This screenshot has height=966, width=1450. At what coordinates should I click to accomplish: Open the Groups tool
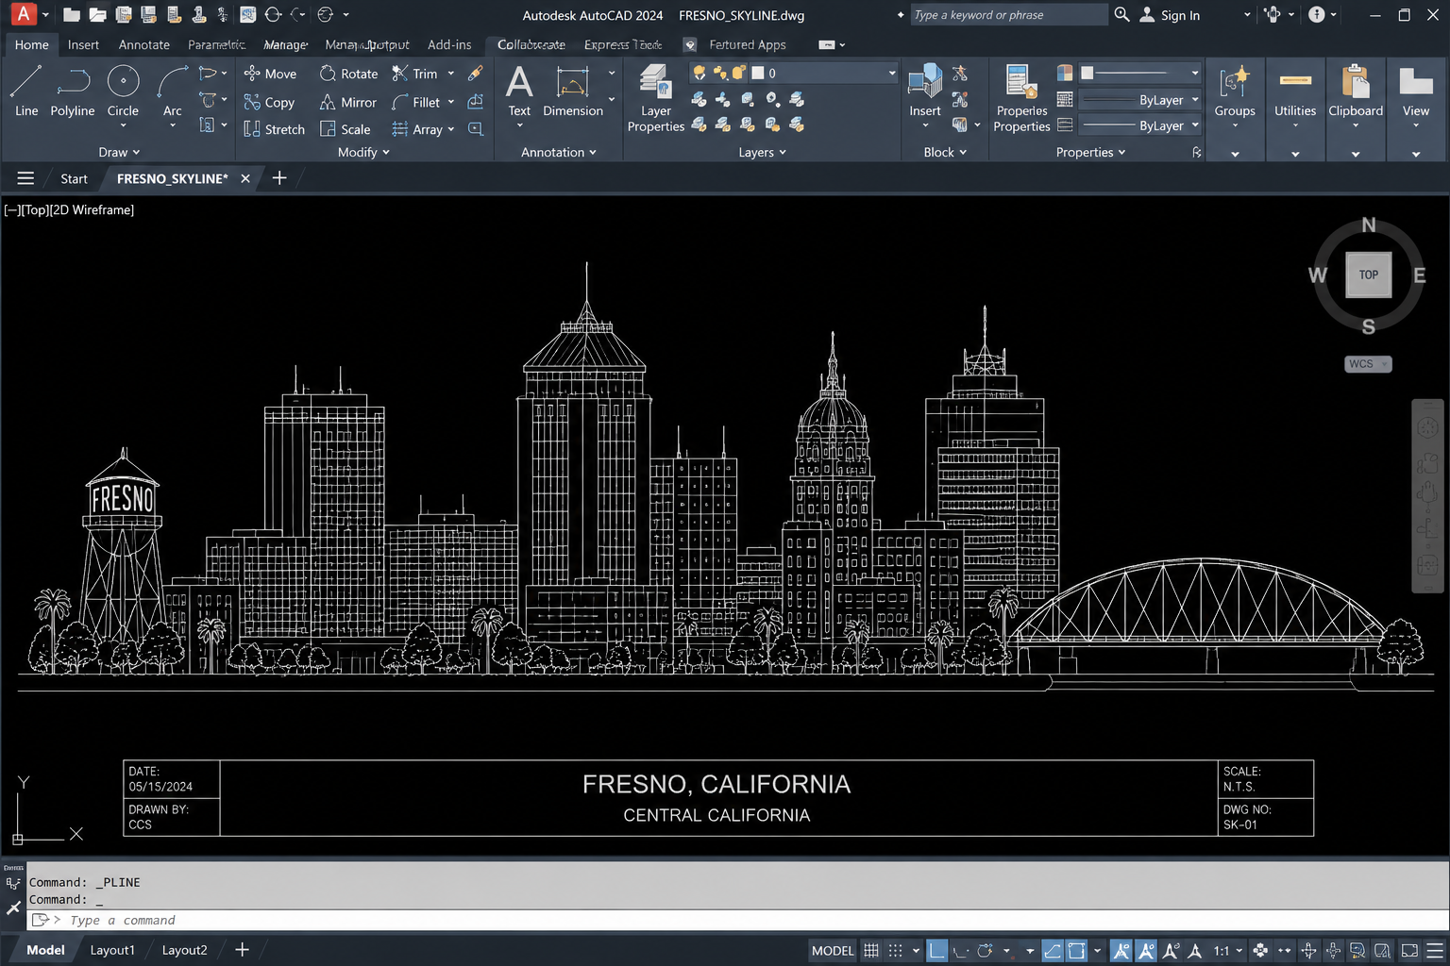click(x=1235, y=92)
